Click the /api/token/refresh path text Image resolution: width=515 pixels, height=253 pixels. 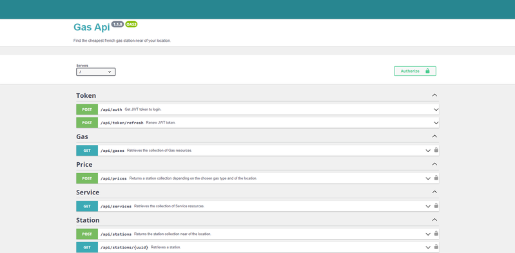point(122,123)
